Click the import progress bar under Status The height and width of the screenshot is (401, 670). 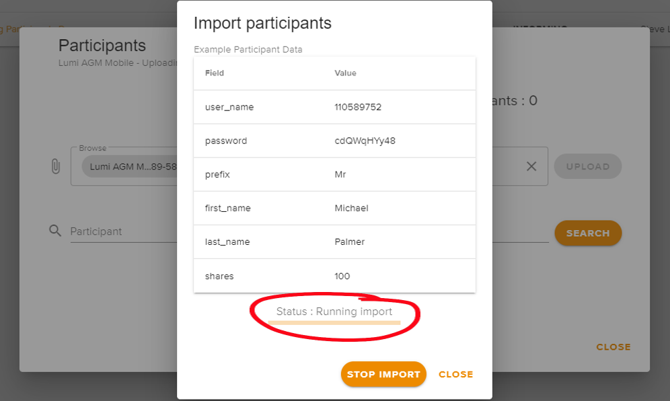coord(334,323)
